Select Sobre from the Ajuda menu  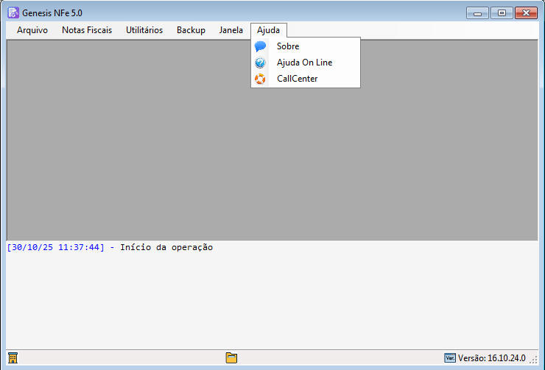(x=288, y=46)
